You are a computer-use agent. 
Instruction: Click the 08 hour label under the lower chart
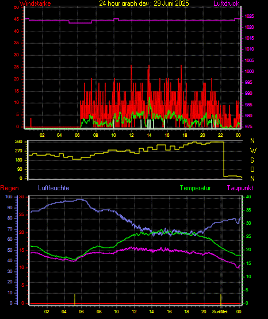coord(99,312)
